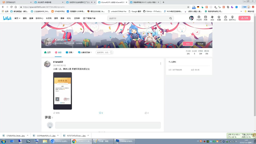Click the bilibili logo

click(7, 18)
